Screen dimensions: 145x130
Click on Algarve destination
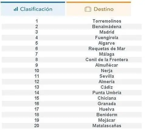point(106,43)
